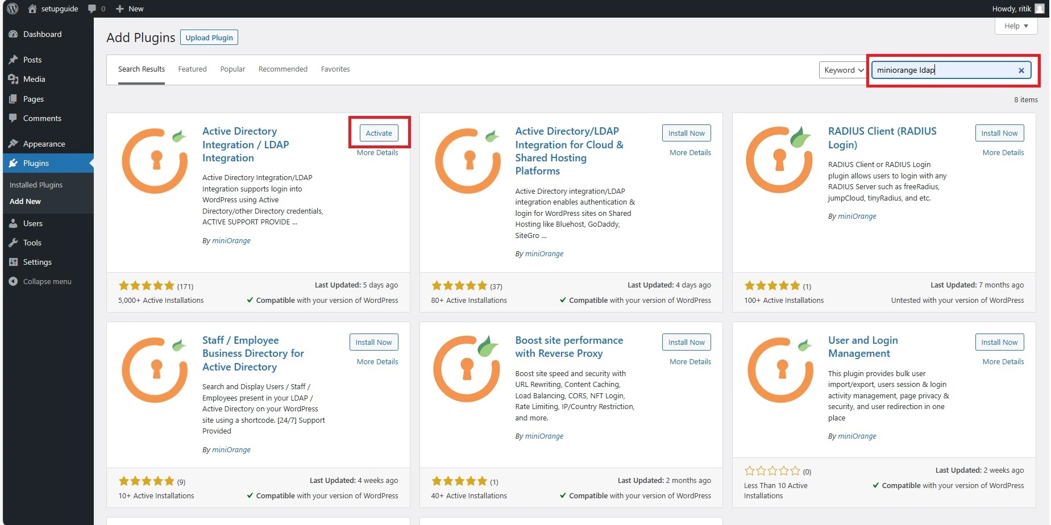Click the Pages icon in sidebar

point(14,99)
